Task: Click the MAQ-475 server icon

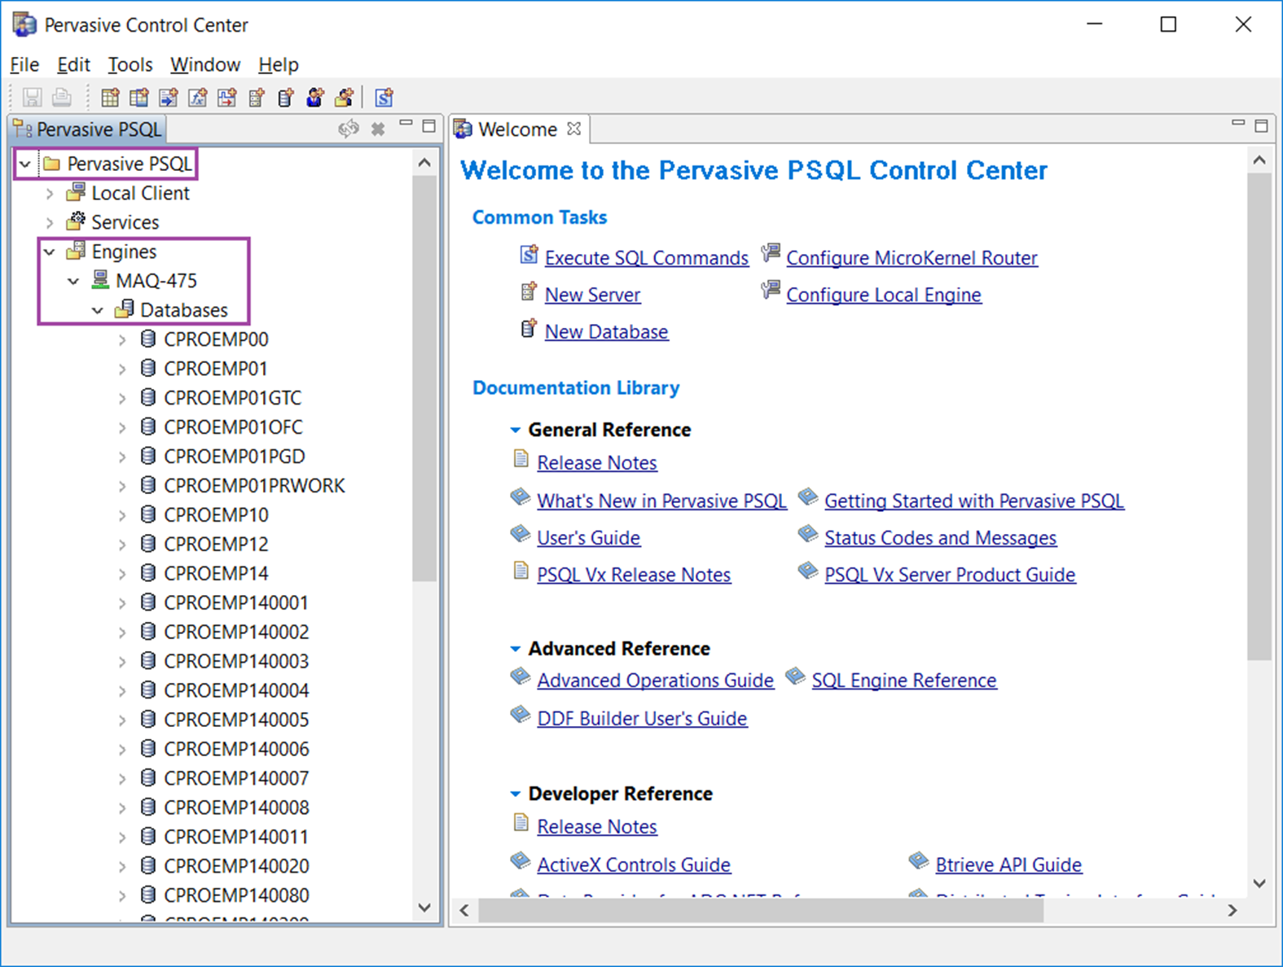Action: click(x=100, y=280)
